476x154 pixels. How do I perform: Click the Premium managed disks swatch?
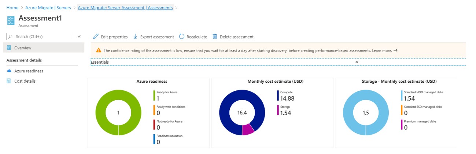402,125
